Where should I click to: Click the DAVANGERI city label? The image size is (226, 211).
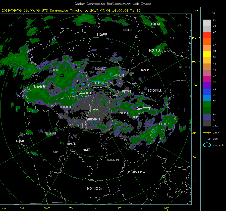tap(112, 160)
